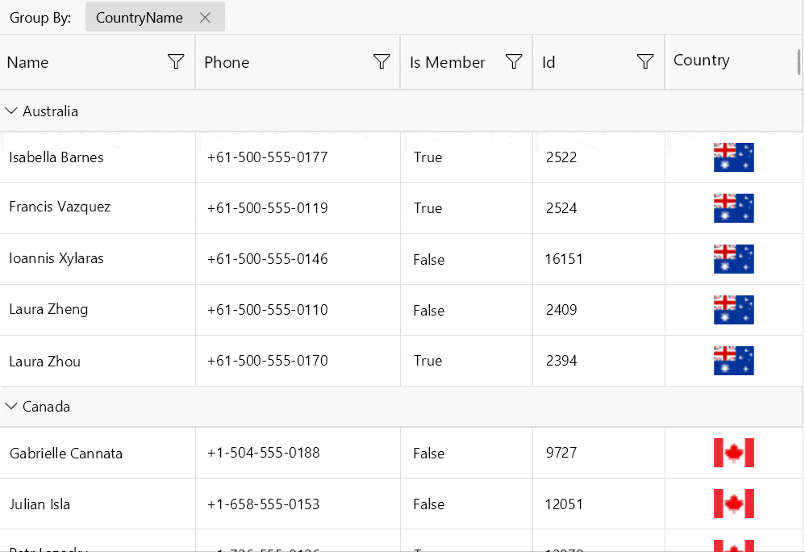
Task: Click Francis Vazquez's phone number
Action: pyautogui.click(x=266, y=208)
